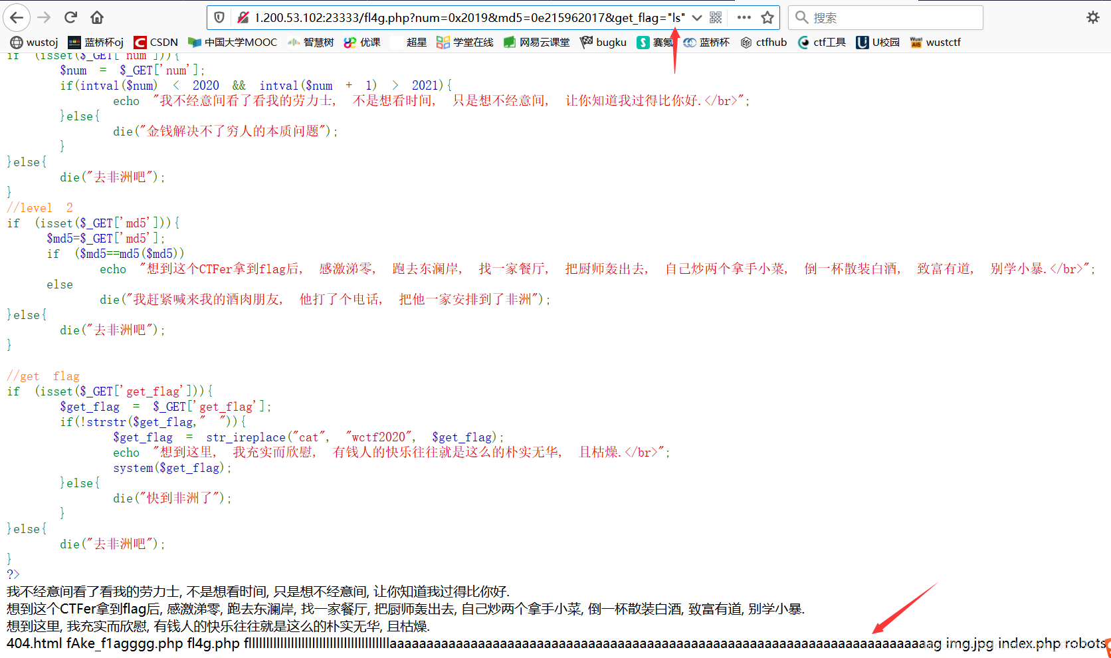The image size is (1111, 658).
Task: Click "index.php" in the output listing
Action: (x=1029, y=643)
